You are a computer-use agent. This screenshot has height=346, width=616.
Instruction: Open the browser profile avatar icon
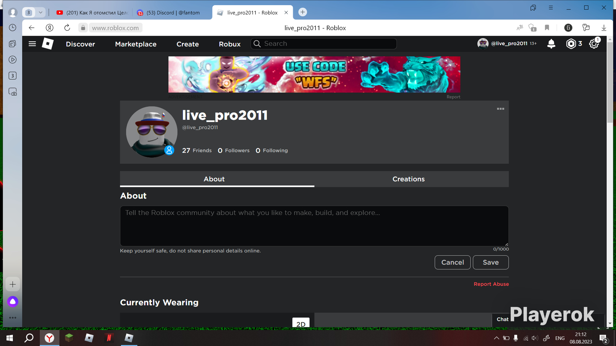point(13,12)
